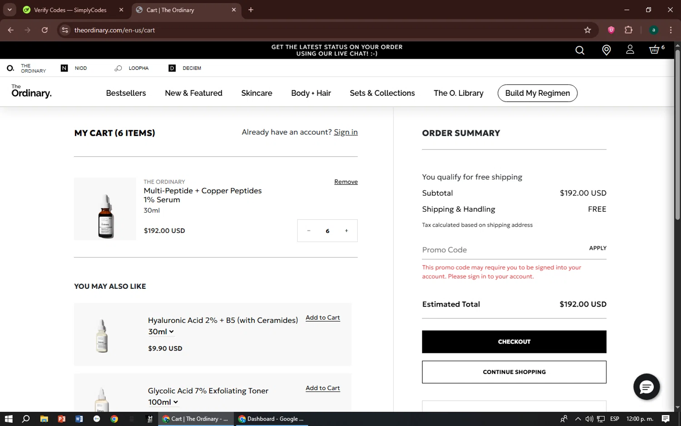Close the Verify Codes SimplyCodes tab
The height and width of the screenshot is (426, 681).
click(x=121, y=10)
